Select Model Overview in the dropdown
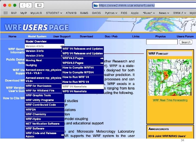Image resolution: width=196 pixels, height=147 pixels. [x=44, y=41]
